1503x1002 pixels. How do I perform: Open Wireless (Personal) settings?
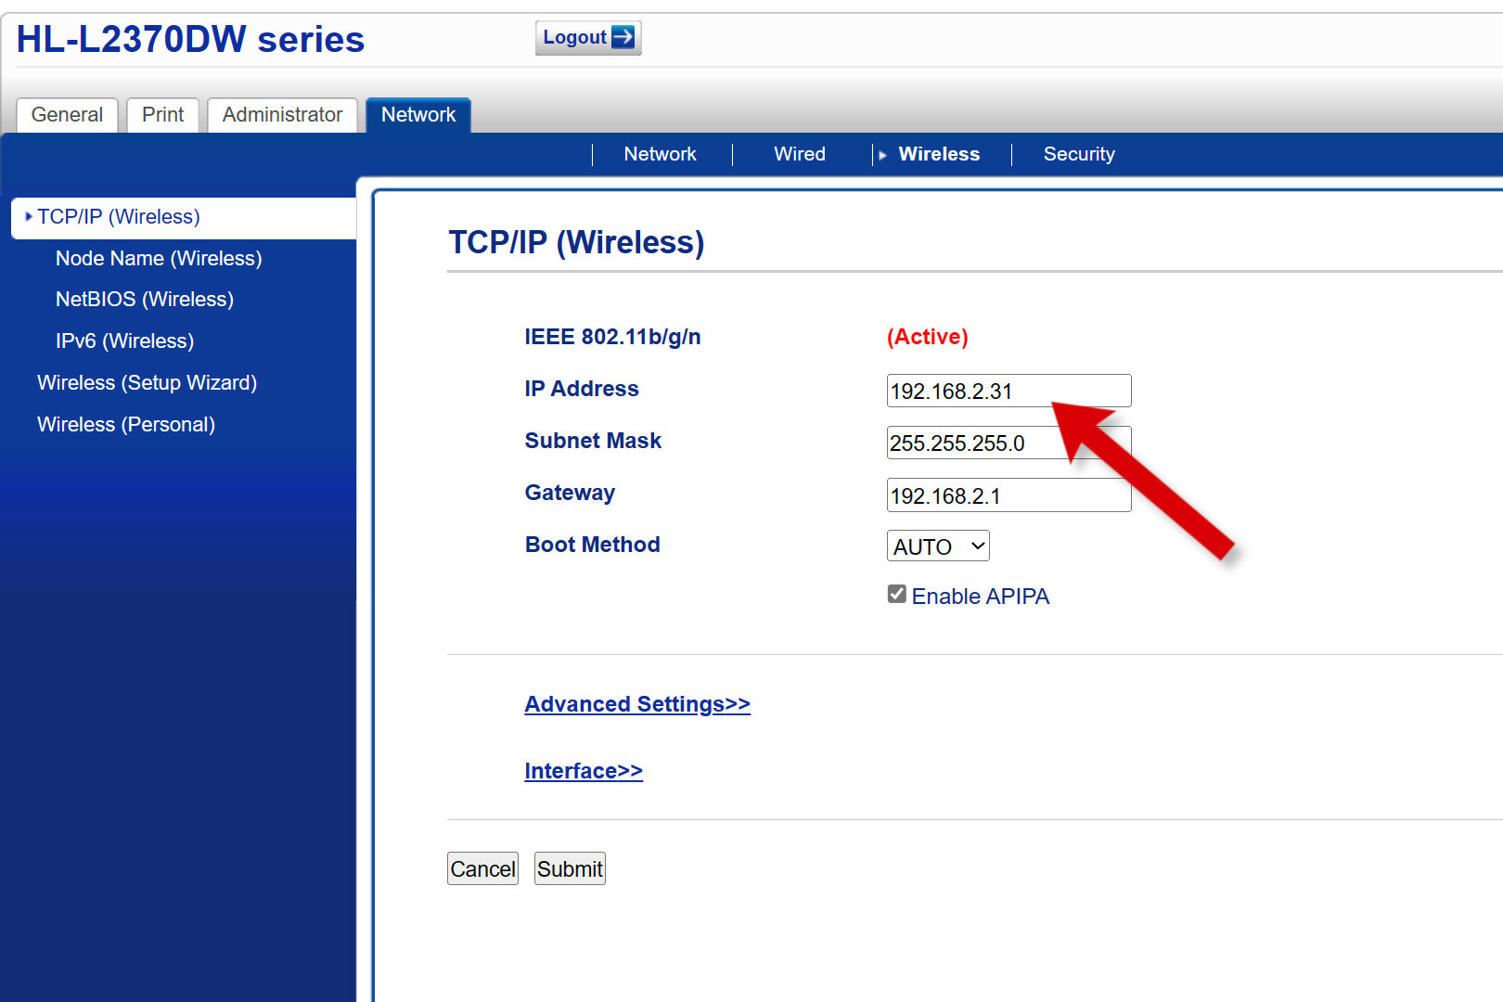(x=126, y=424)
